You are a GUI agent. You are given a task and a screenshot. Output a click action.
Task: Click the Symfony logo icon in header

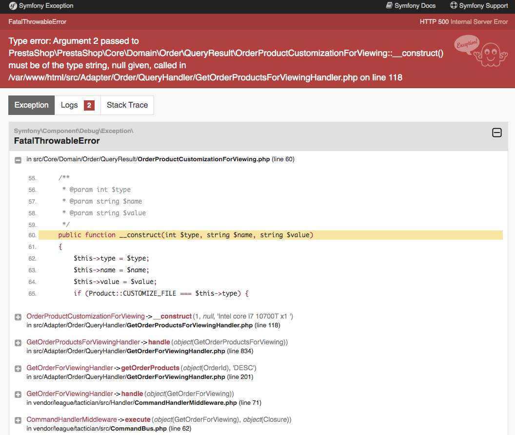coord(13,6)
